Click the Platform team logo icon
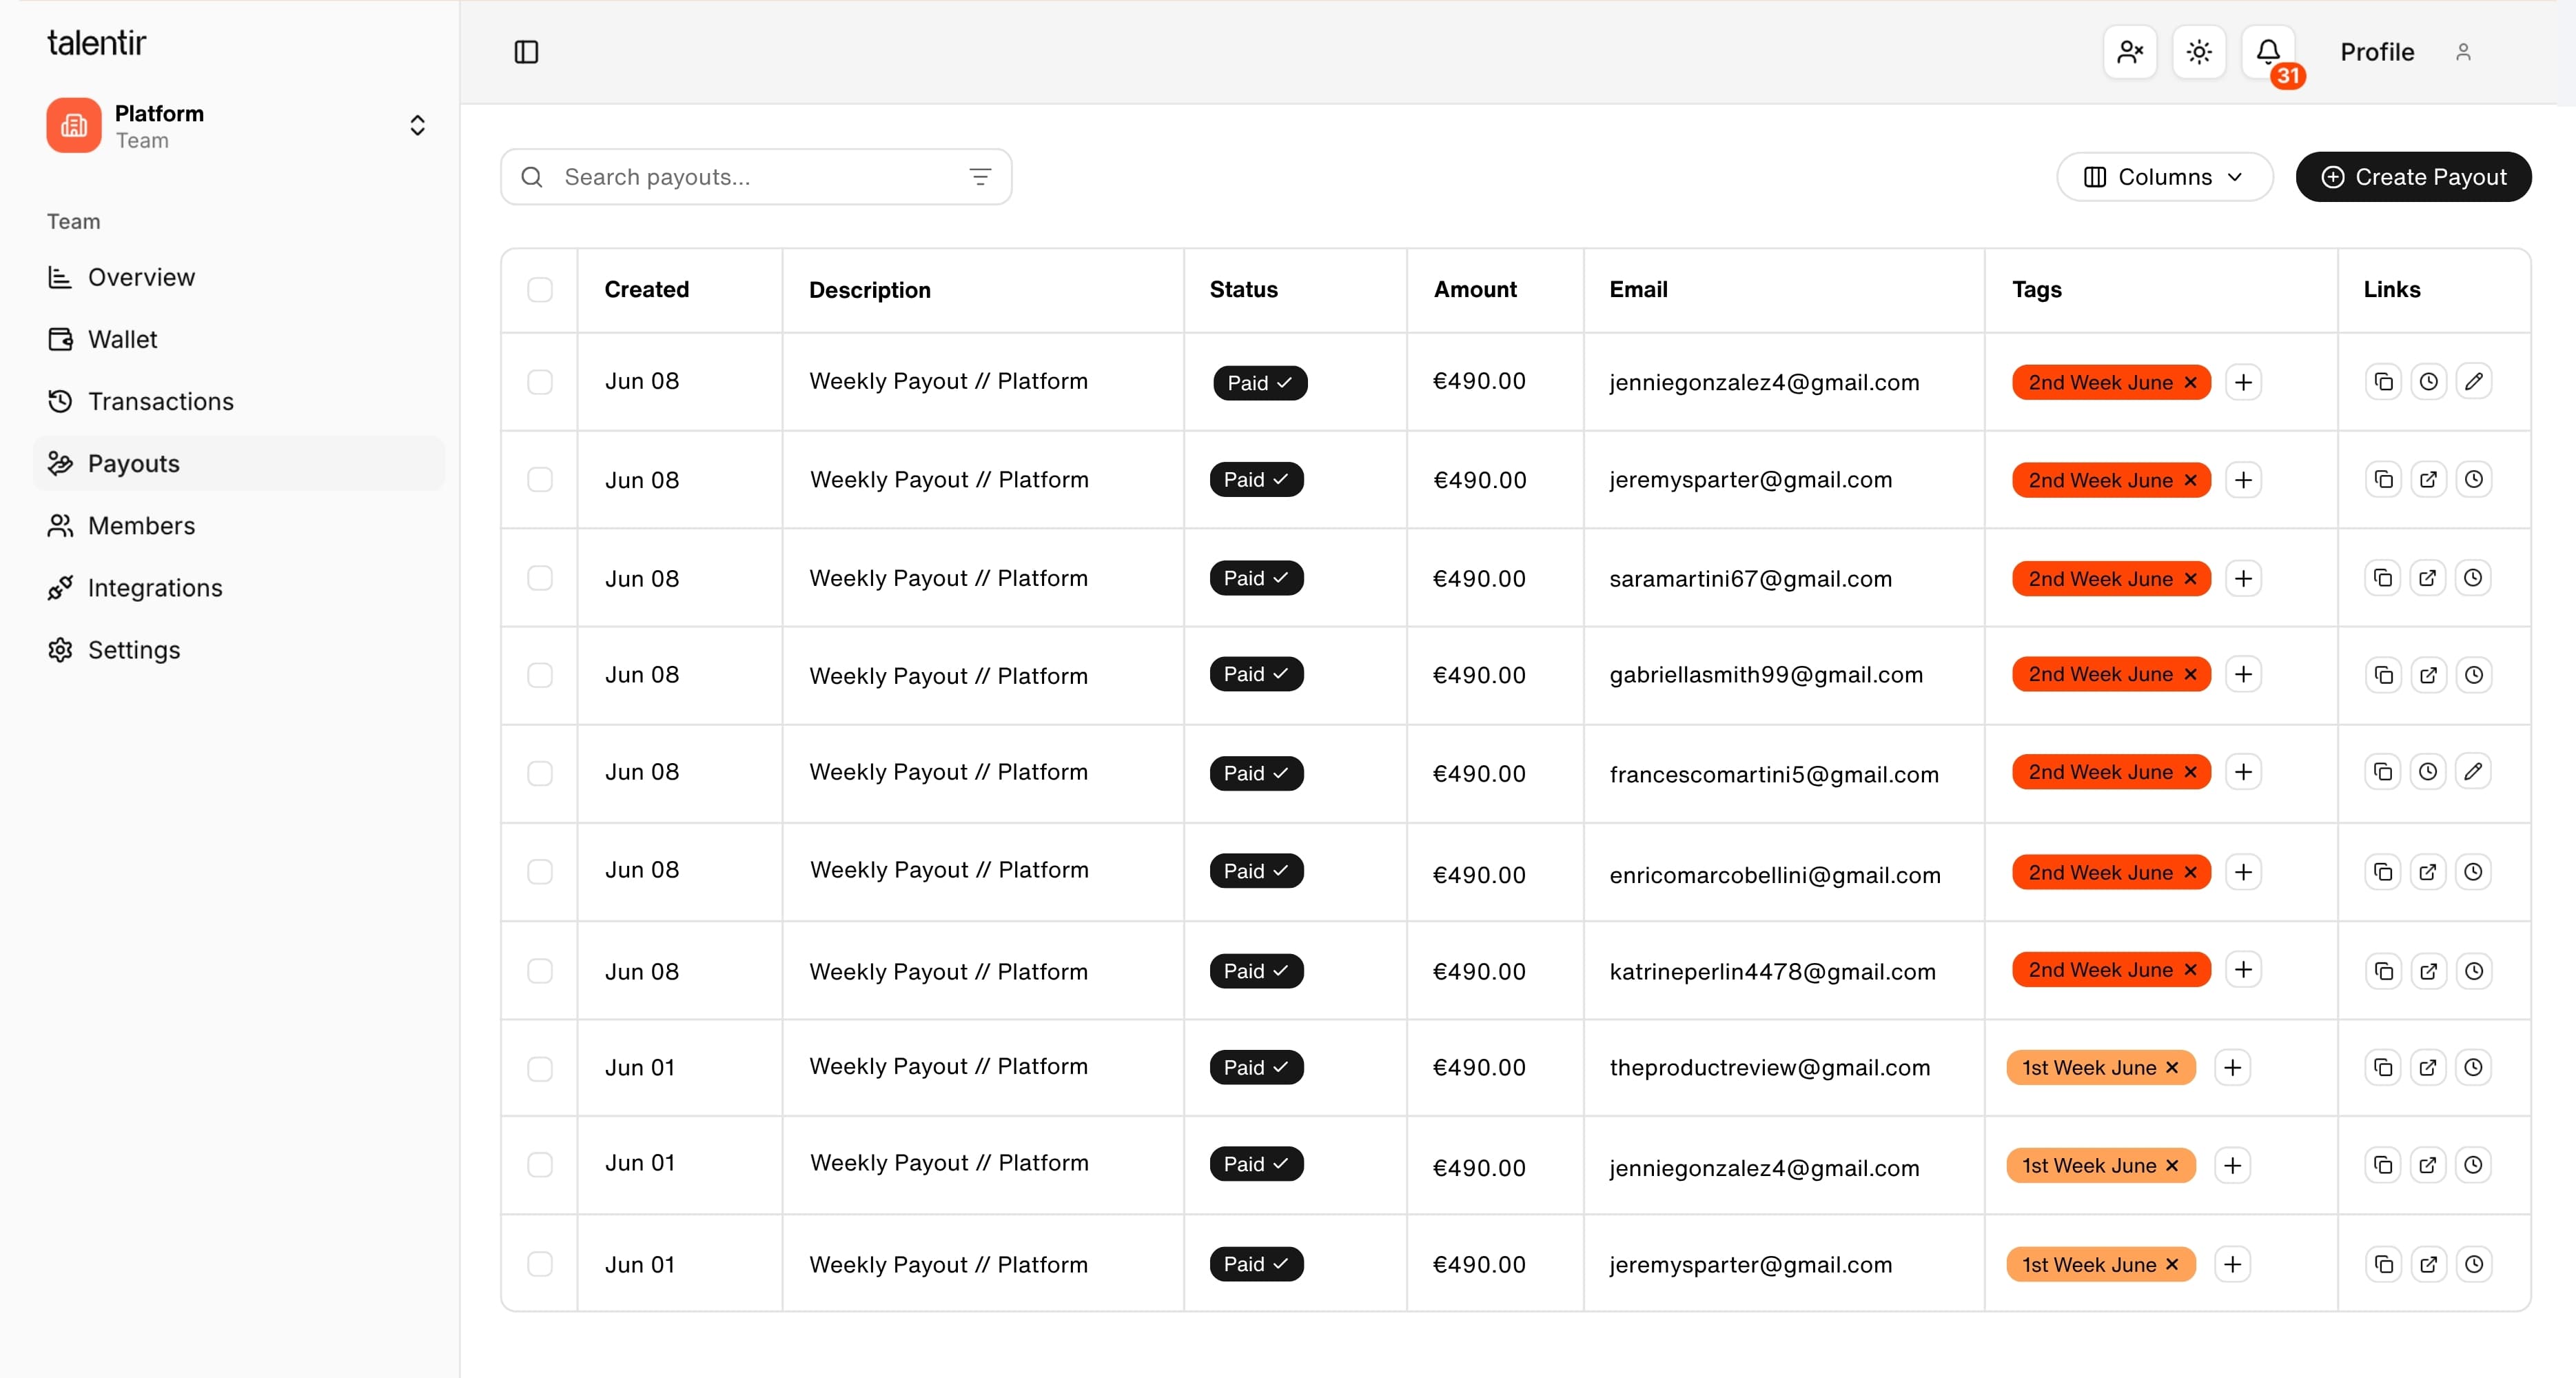This screenshot has height=1378, width=2576. 74,125
